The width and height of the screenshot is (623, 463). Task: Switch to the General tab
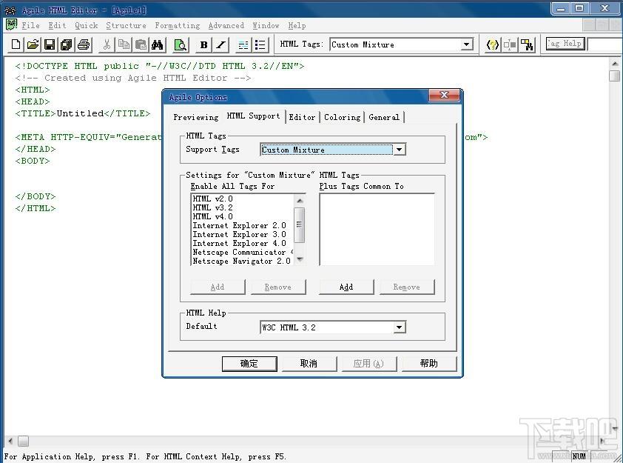click(384, 117)
